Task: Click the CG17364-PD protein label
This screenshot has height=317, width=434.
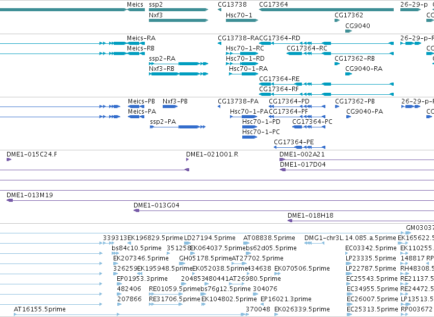Action: (289, 101)
